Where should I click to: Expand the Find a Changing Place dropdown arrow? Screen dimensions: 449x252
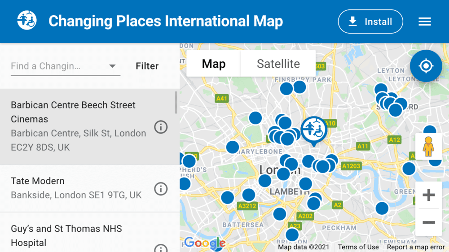tap(112, 66)
